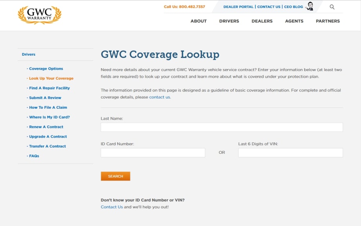Open the AGENTS navigation menu

coord(294,21)
